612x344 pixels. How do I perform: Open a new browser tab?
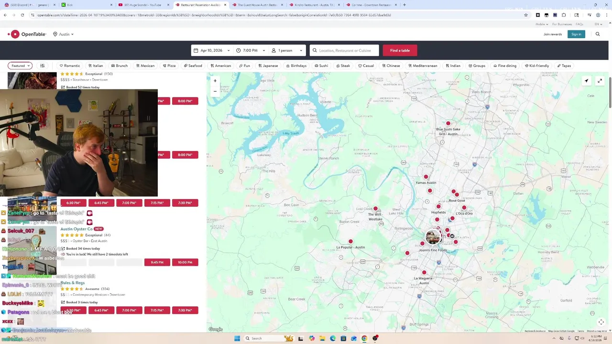[404, 5]
